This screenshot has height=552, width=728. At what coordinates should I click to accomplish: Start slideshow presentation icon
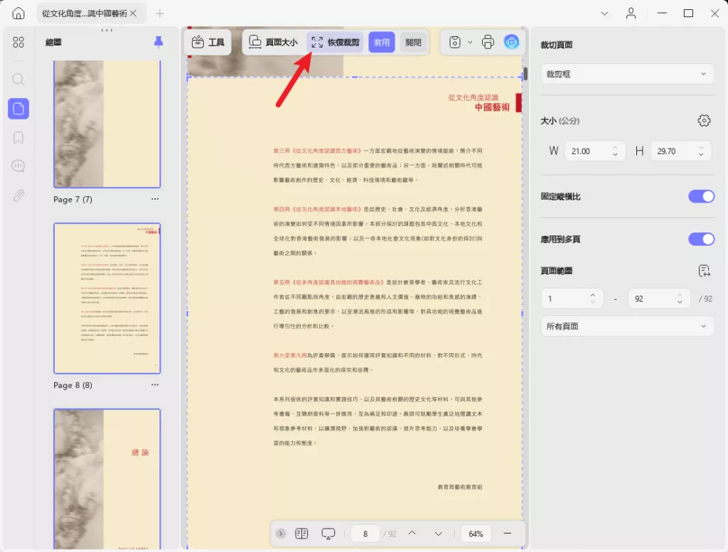(328, 534)
